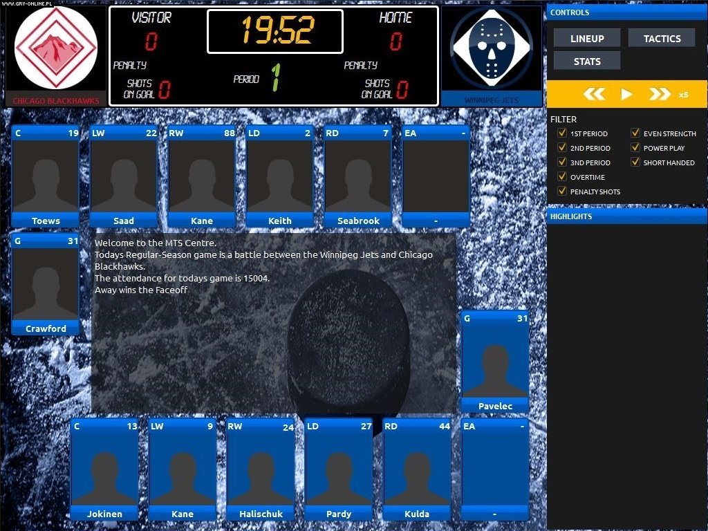Switch to the TACTICS view

click(661, 37)
